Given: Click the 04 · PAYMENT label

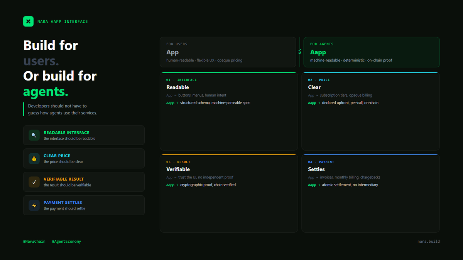Looking at the screenshot, I should pos(321,162).
